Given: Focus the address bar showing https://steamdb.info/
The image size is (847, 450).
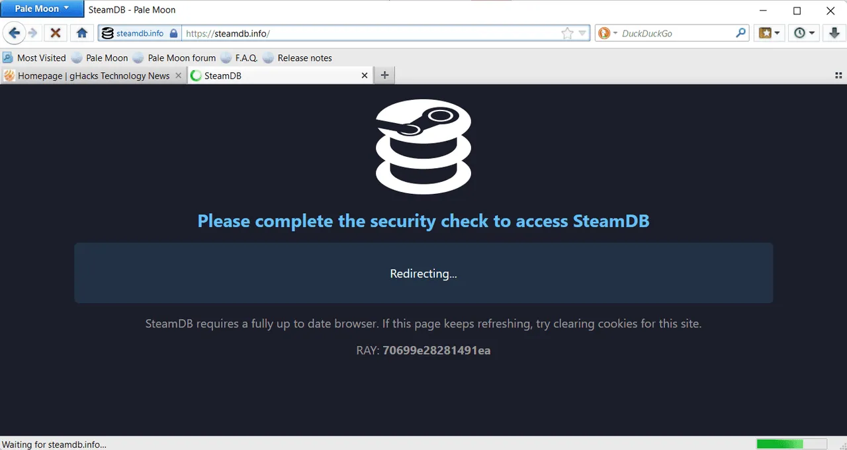Looking at the screenshot, I should coord(371,33).
